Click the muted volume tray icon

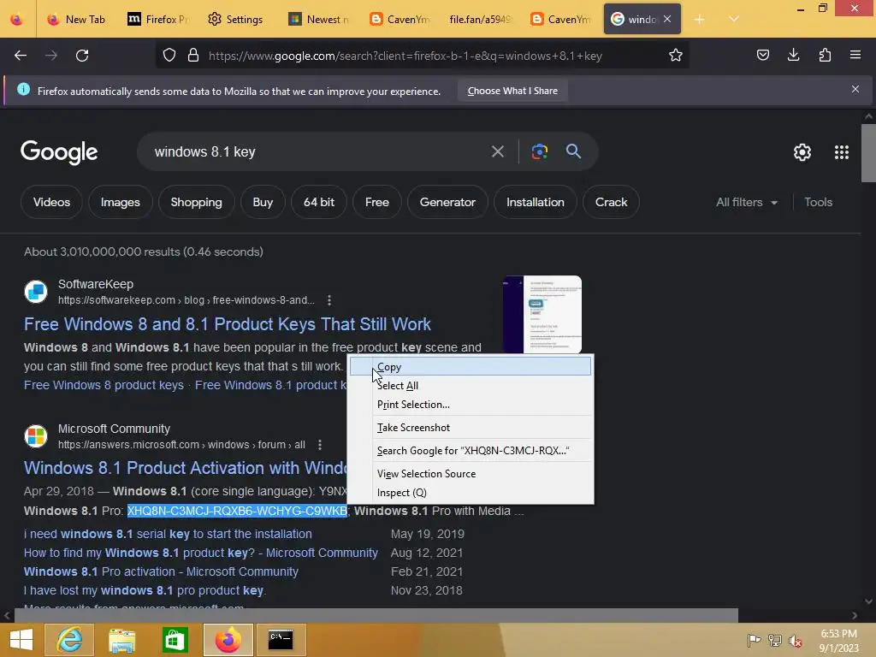pos(795,640)
